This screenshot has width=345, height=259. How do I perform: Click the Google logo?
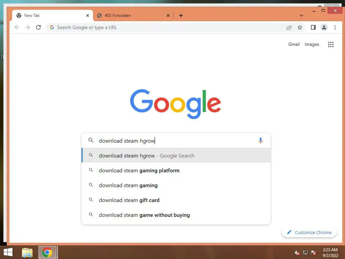[x=175, y=104]
